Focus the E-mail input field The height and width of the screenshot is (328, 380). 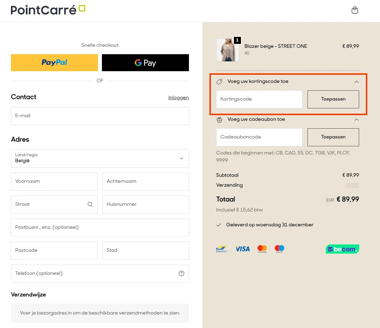coord(100,116)
